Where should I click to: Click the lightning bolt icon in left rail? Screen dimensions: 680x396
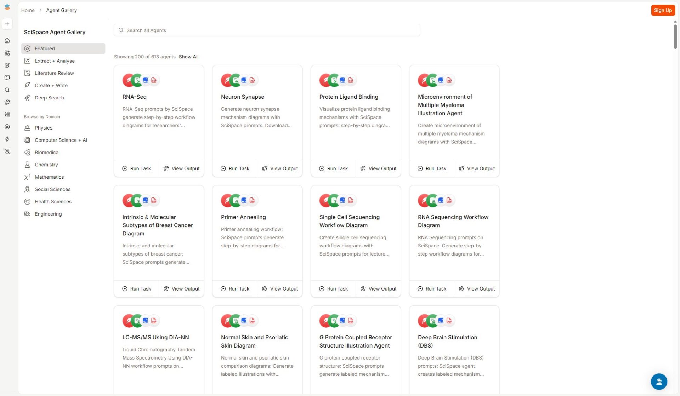pyautogui.click(x=7, y=139)
